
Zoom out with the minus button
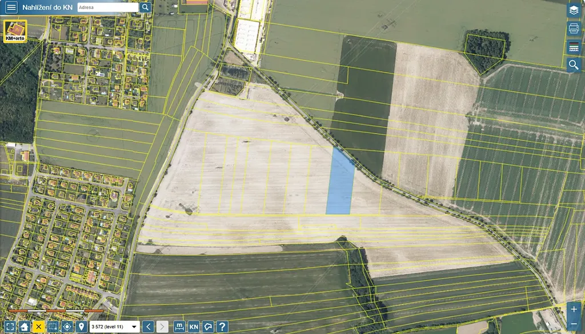pos(574,324)
